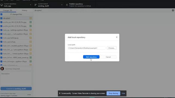This screenshot has width=175, height=98.
Task: Switch to the History tab
Action: (25, 10)
